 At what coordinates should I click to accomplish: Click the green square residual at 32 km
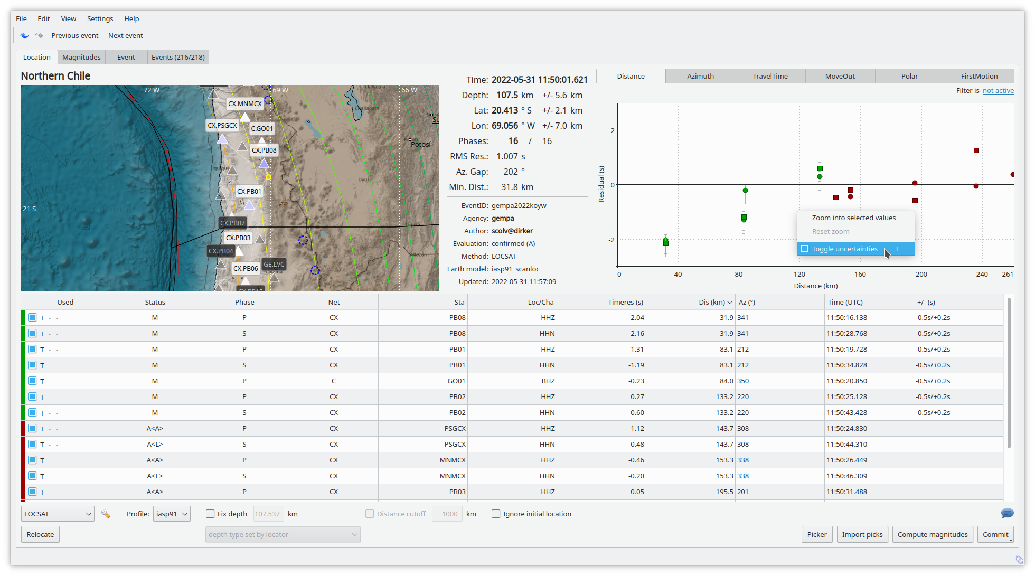click(x=666, y=242)
